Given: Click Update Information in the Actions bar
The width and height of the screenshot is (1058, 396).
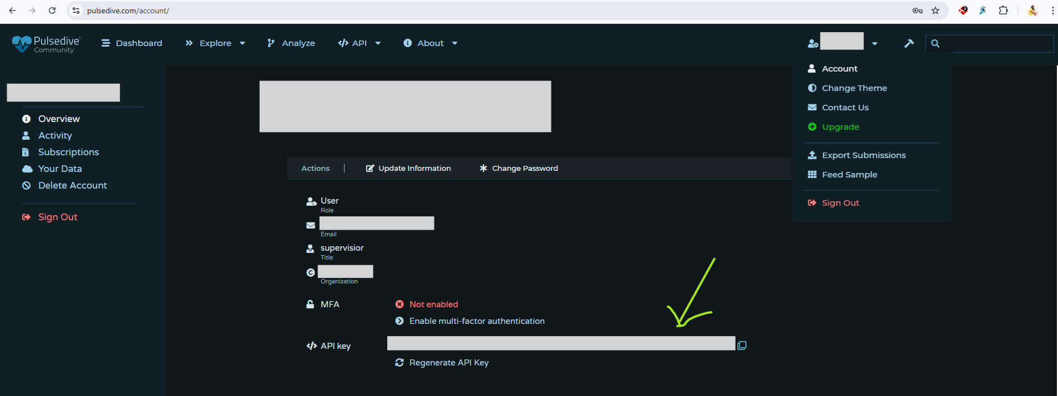Looking at the screenshot, I should (x=414, y=169).
